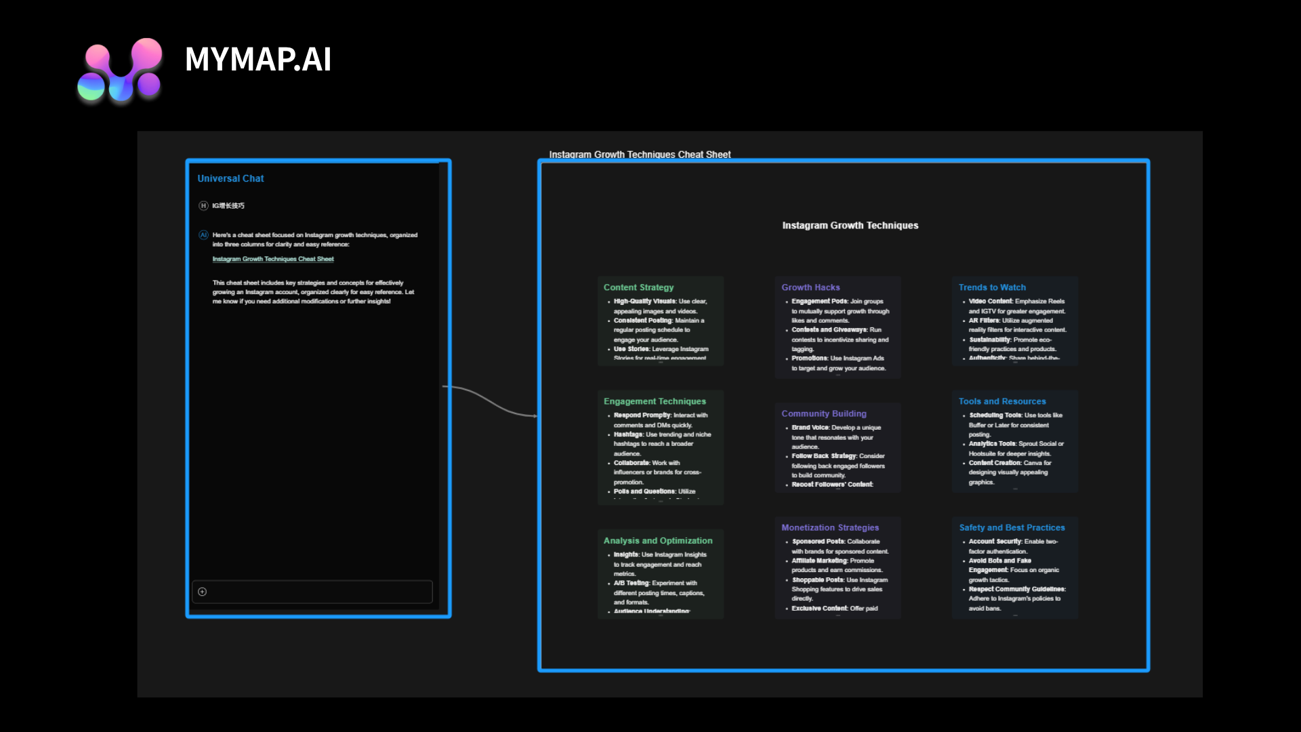Click the Engagement Pods bullet
This screenshot has width=1301, height=732.
840,311
